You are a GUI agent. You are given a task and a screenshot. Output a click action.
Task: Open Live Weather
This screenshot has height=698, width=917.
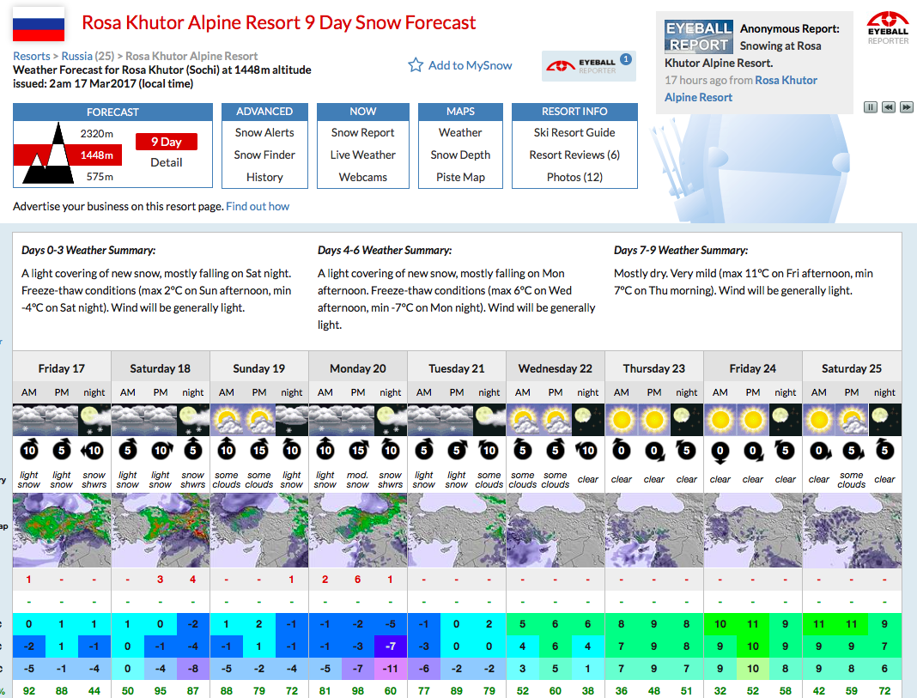(x=362, y=155)
